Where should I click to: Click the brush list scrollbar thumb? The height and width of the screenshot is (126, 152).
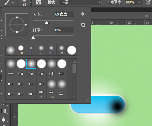click(74, 69)
